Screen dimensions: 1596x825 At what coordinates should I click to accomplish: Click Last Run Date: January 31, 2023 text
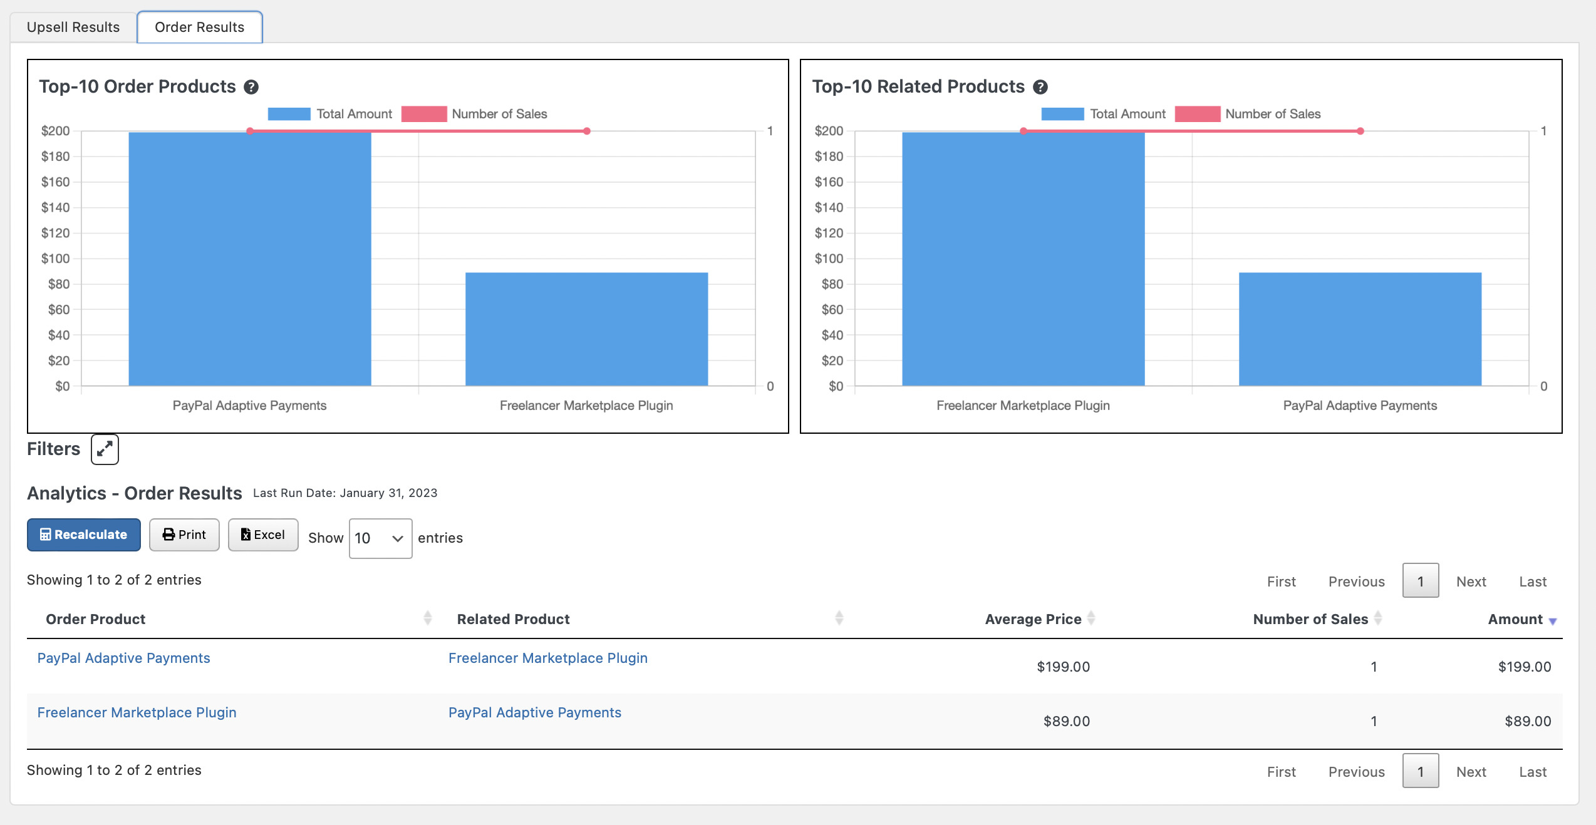pos(345,493)
